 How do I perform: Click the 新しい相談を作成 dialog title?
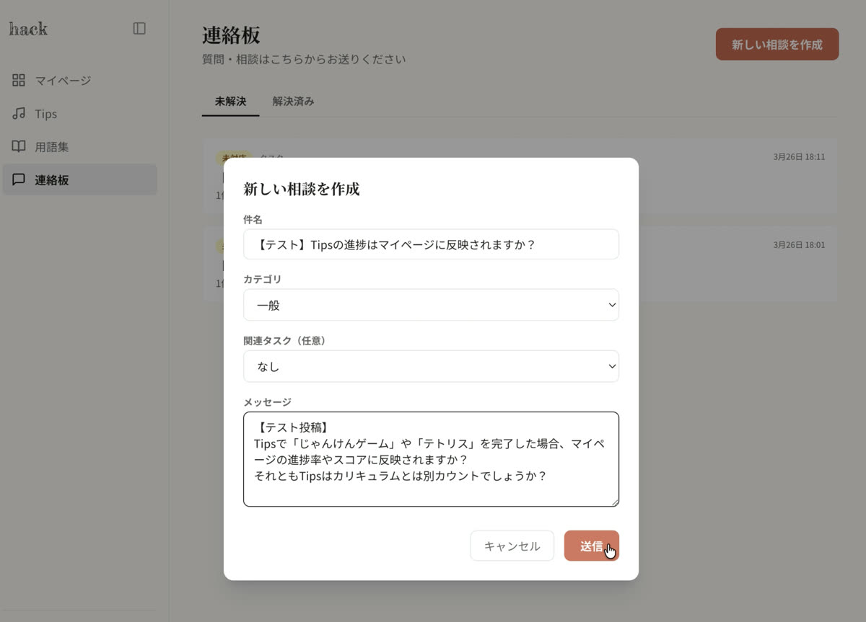point(302,190)
